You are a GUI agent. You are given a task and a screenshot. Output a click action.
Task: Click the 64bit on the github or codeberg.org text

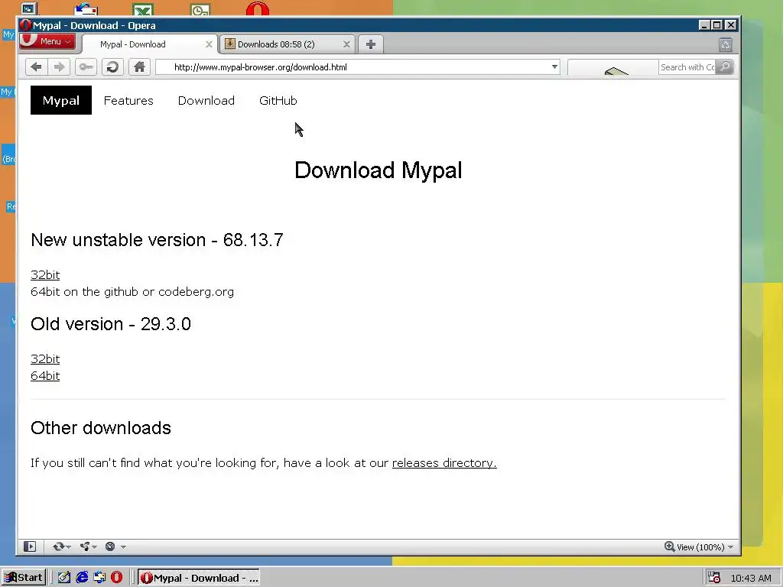pyautogui.click(x=132, y=292)
